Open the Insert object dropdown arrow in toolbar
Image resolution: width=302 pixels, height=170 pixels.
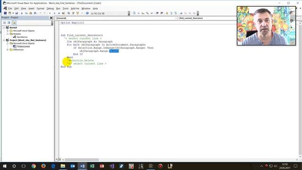point(13,13)
